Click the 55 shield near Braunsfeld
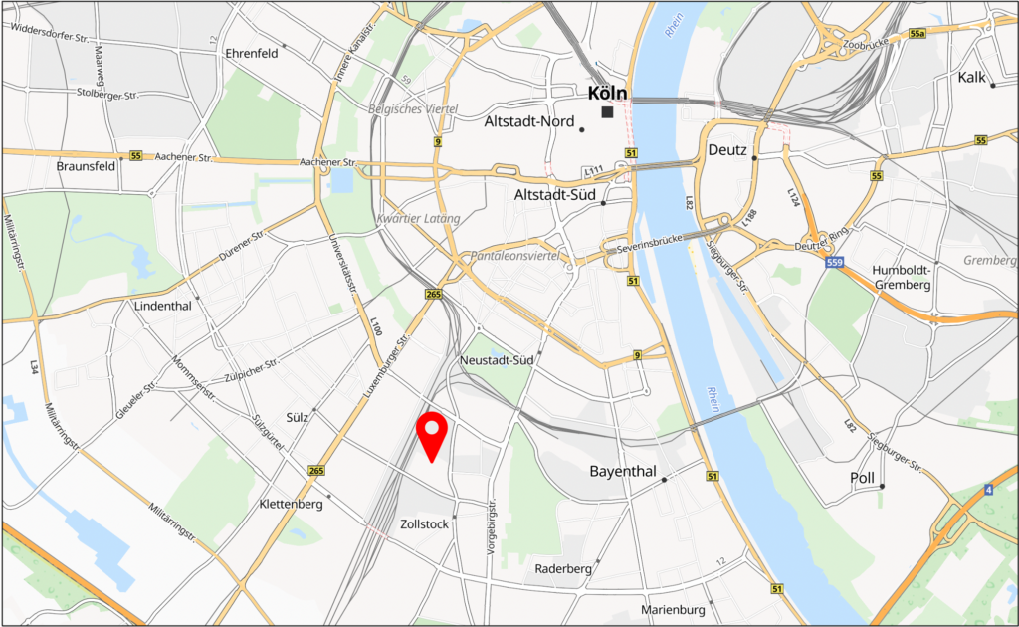The width and height of the screenshot is (1019, 627). pos(135,156)
